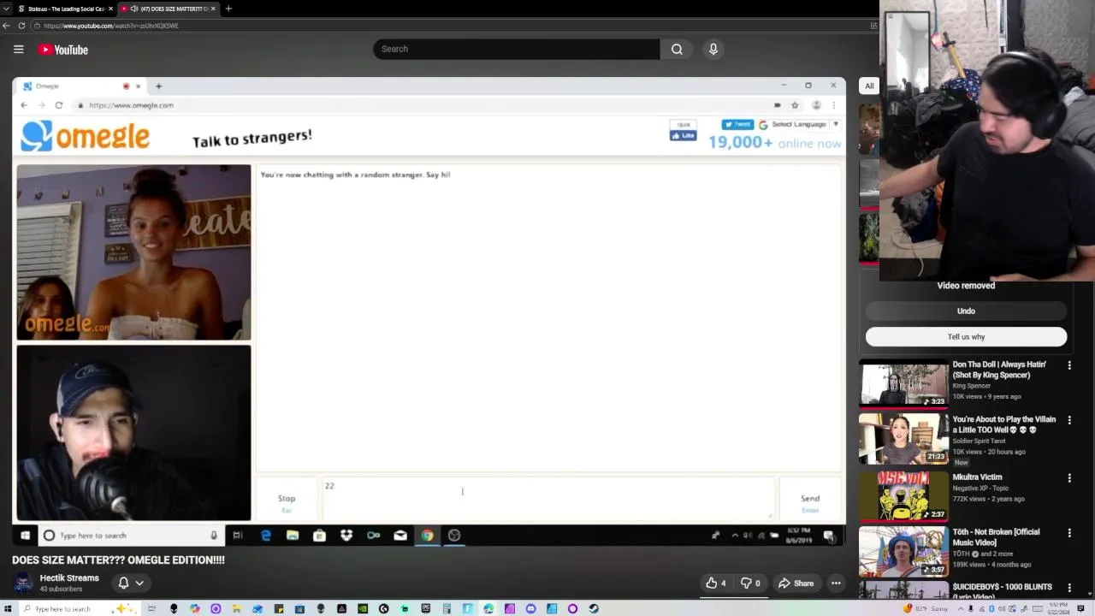Click the Omegle logo
The image size is (1095, 616).
[x=86, y=136]
